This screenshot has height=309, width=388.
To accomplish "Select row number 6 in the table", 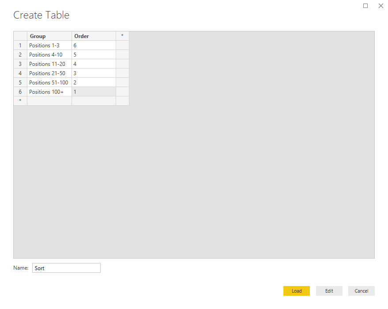I will (20, 92).
